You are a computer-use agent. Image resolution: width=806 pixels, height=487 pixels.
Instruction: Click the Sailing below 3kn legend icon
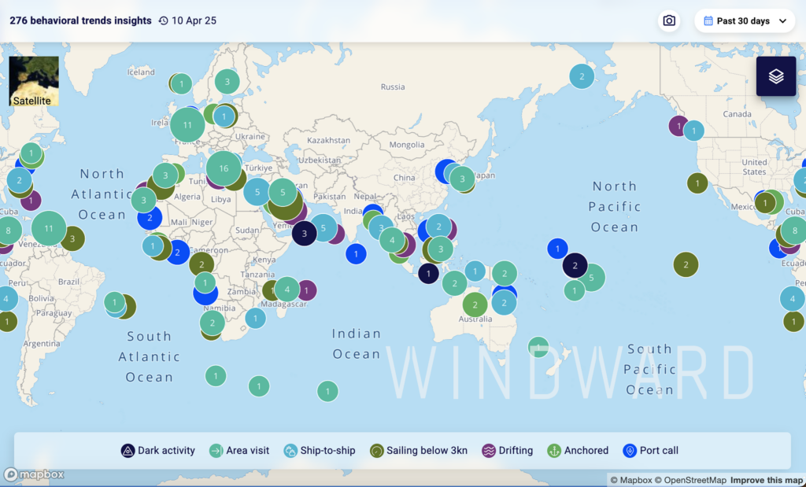(x=377, y=451)
